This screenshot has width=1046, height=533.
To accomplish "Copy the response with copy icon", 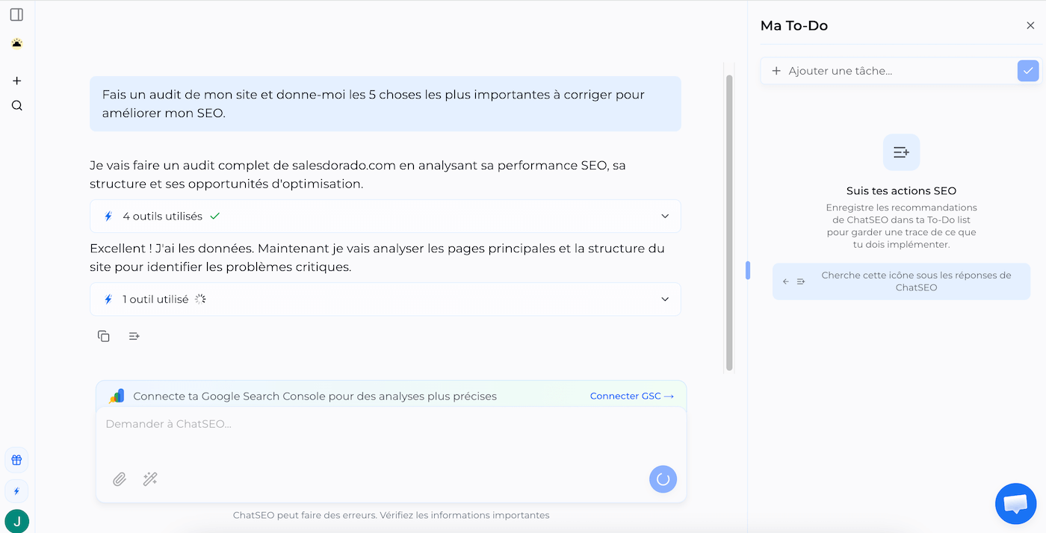I will click(x=104, y=336).
